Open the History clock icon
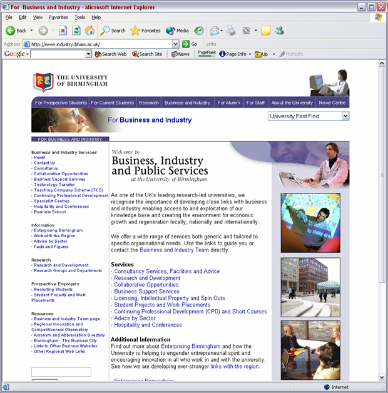Image resolution: width=388 pixels, height=393 pixels. point(199,31)
